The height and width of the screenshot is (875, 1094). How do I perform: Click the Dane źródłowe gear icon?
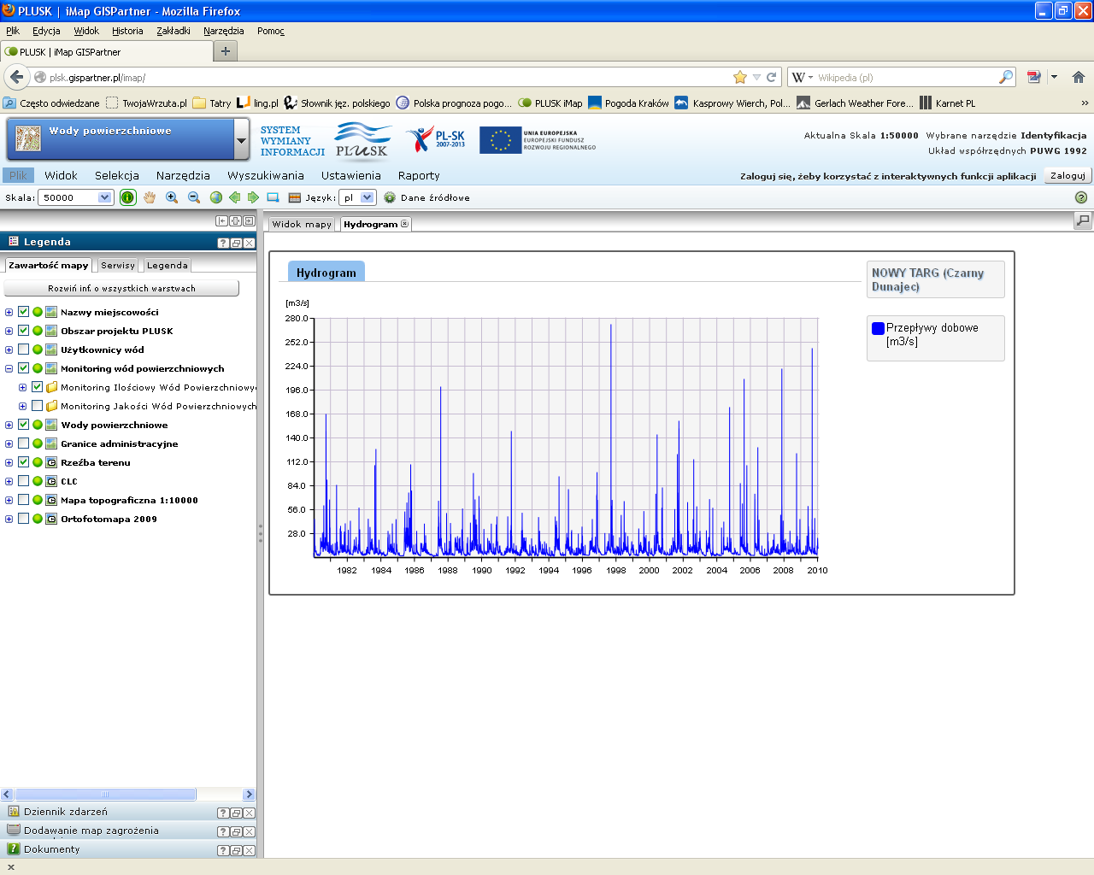390,197
